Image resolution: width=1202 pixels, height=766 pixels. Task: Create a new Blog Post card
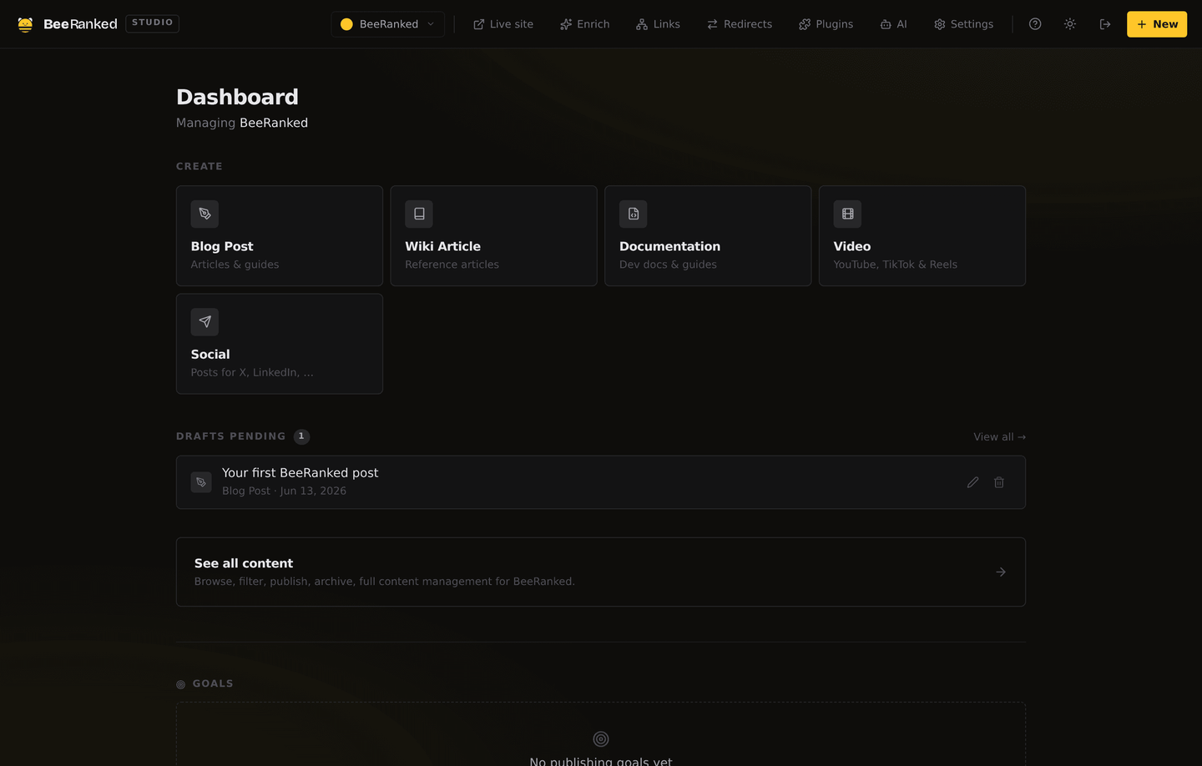(280, 236)
